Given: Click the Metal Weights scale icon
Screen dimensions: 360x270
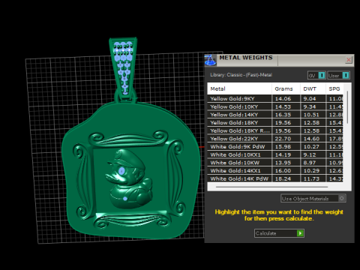Looking at the screenshot, I should (210, 60).
